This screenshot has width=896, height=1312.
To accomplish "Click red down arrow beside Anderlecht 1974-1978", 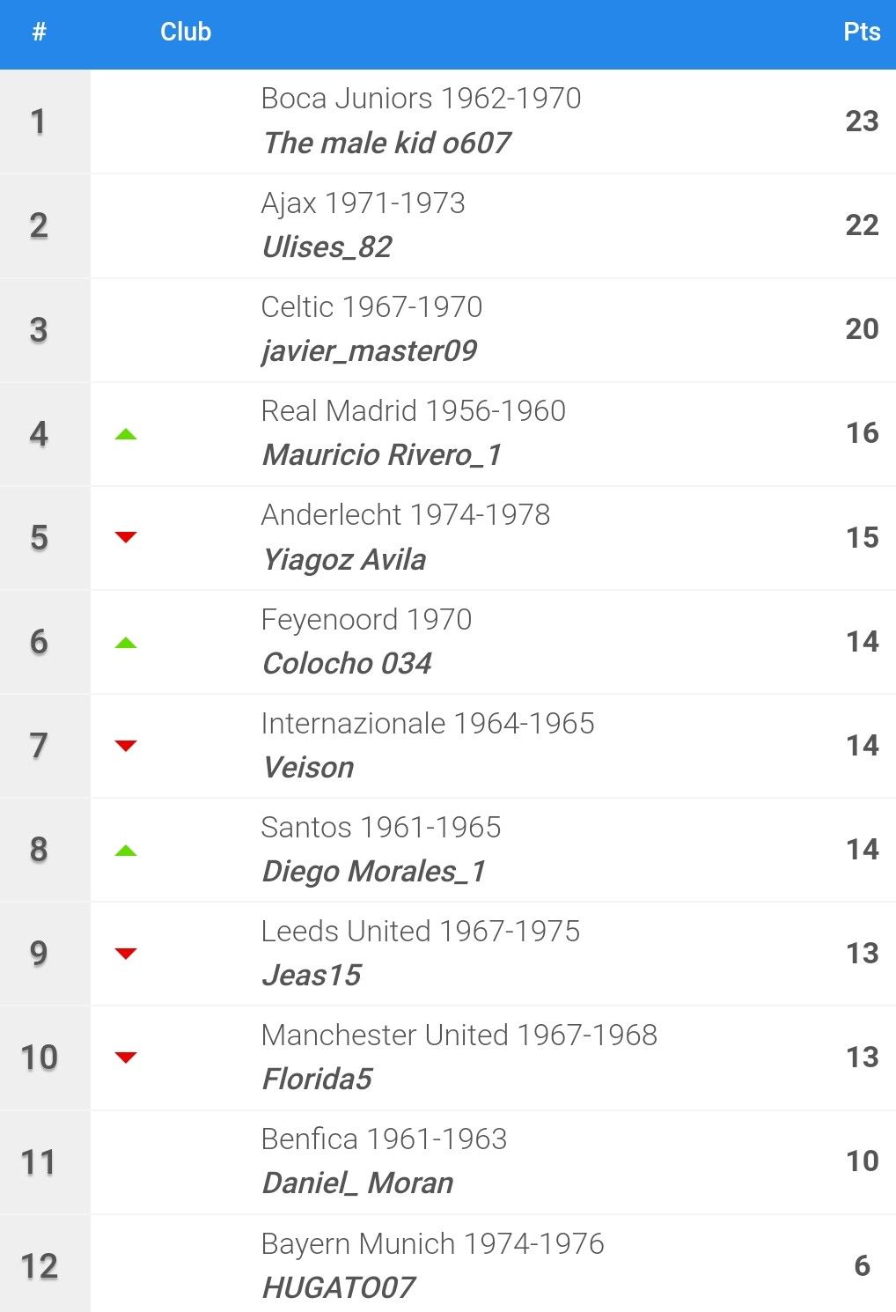I will (126, 537).
